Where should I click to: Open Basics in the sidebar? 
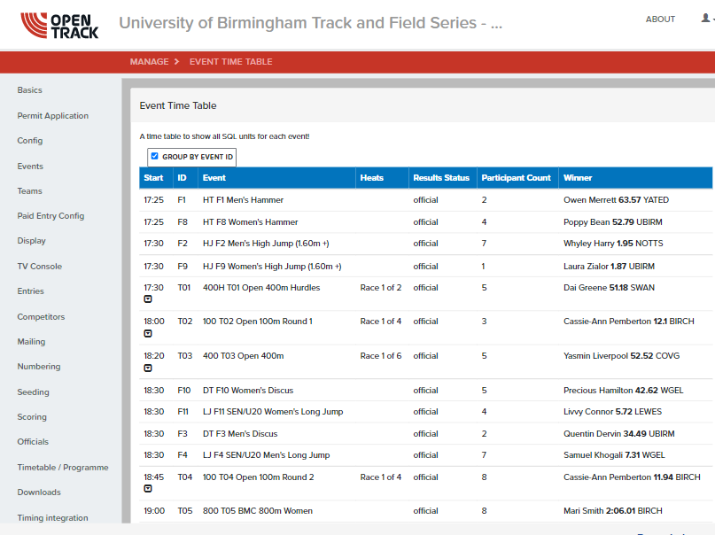click(x=29, y=90)
